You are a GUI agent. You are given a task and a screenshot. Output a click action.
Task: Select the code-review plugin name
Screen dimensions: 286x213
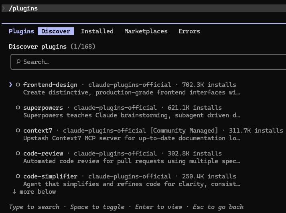coord(43,154)
